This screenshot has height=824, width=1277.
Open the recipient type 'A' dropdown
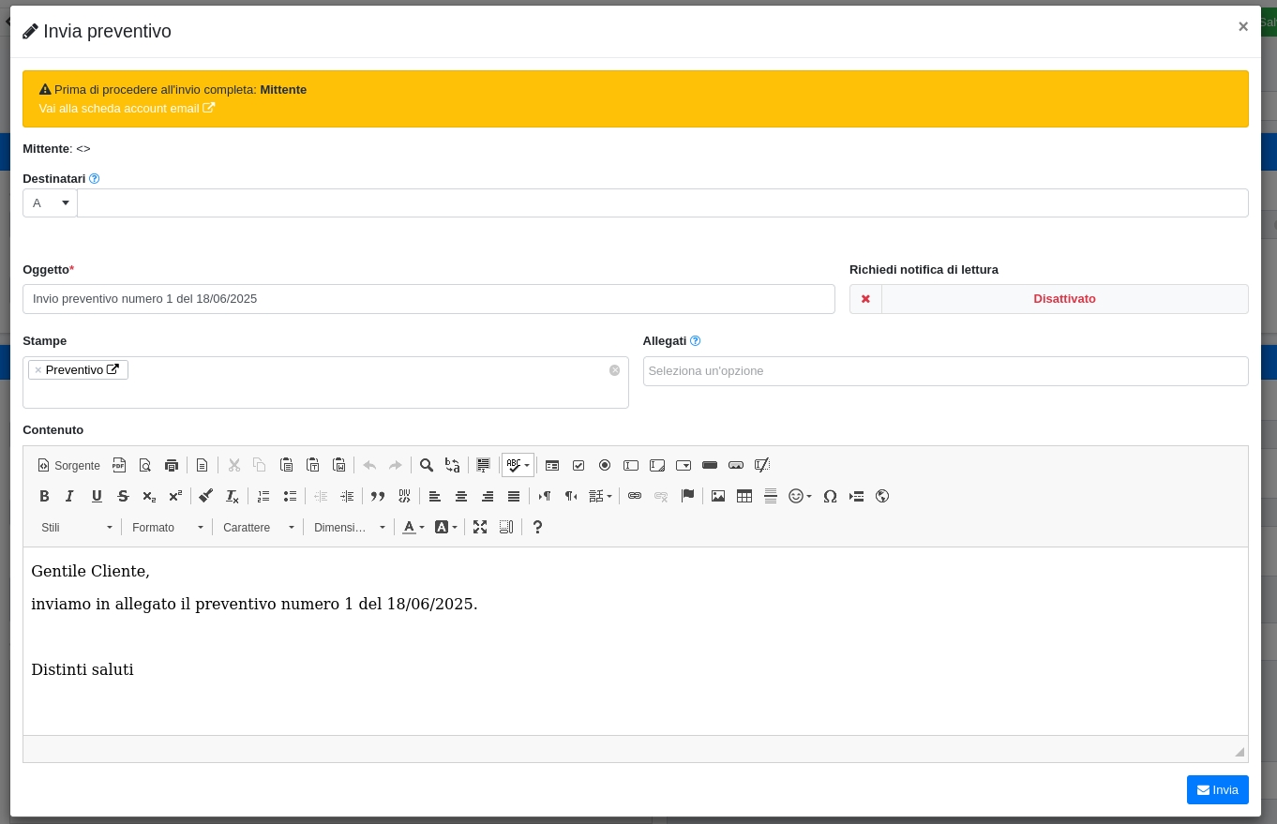tap(51, 203)
